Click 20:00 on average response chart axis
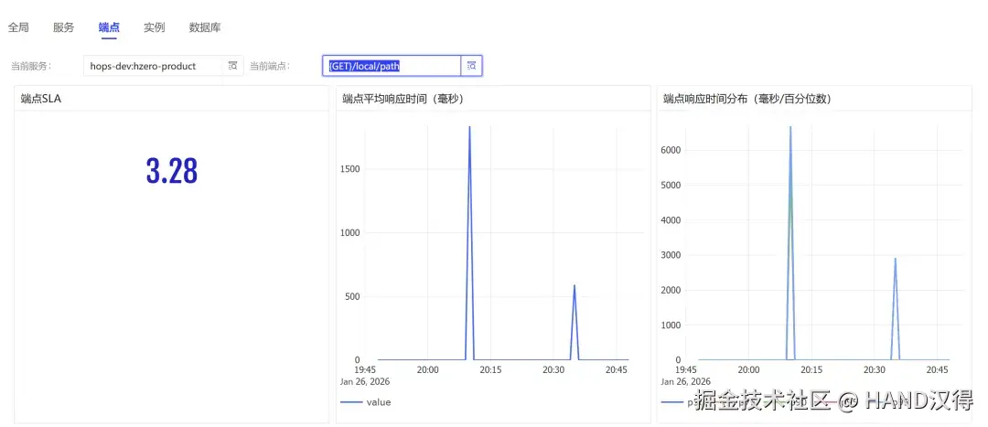Screen dimensions: 988x427 (427, 370)
